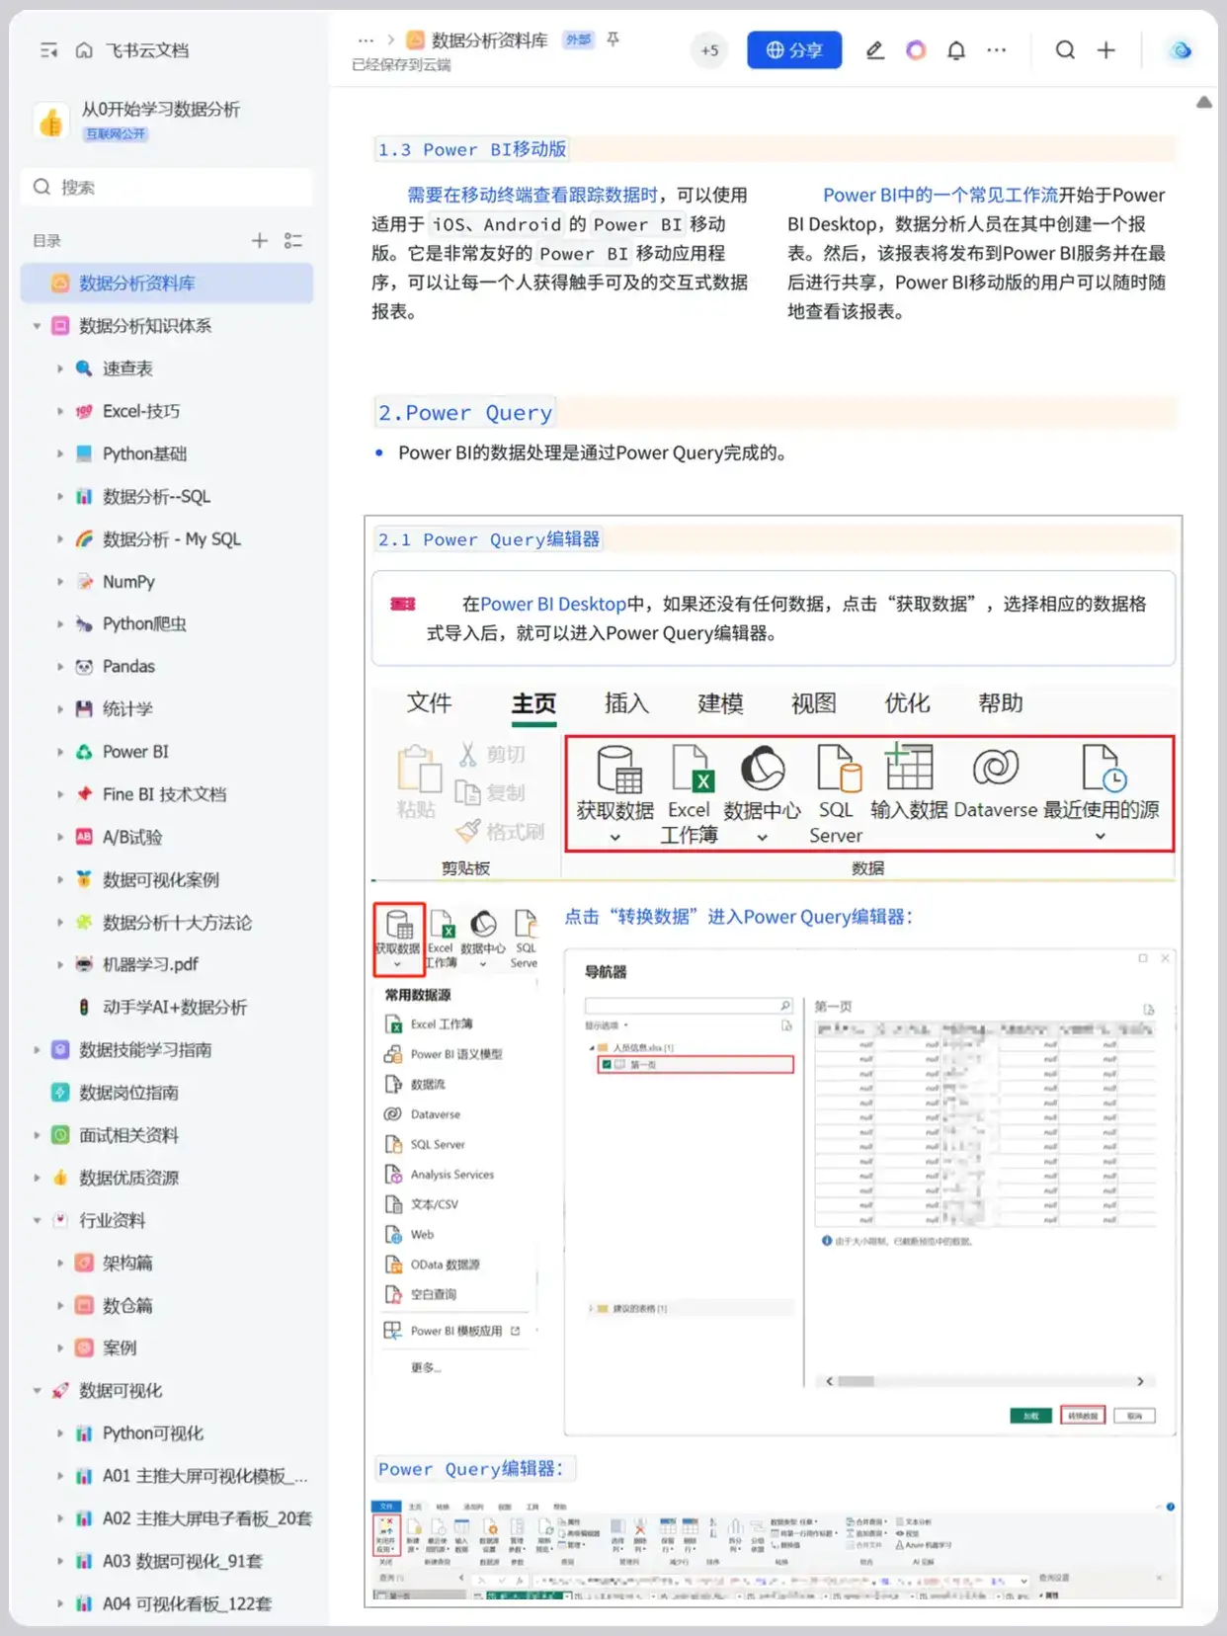Expand the 数据技能学习指南 node
Image resolution: width=1227 pixels, height=1636 pixels.
(37, 1050)
